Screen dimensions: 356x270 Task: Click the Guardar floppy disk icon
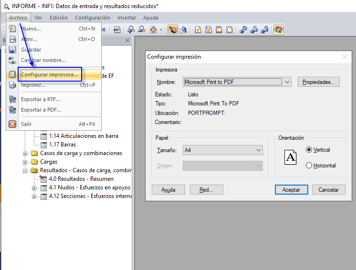[x=12, y=50]
